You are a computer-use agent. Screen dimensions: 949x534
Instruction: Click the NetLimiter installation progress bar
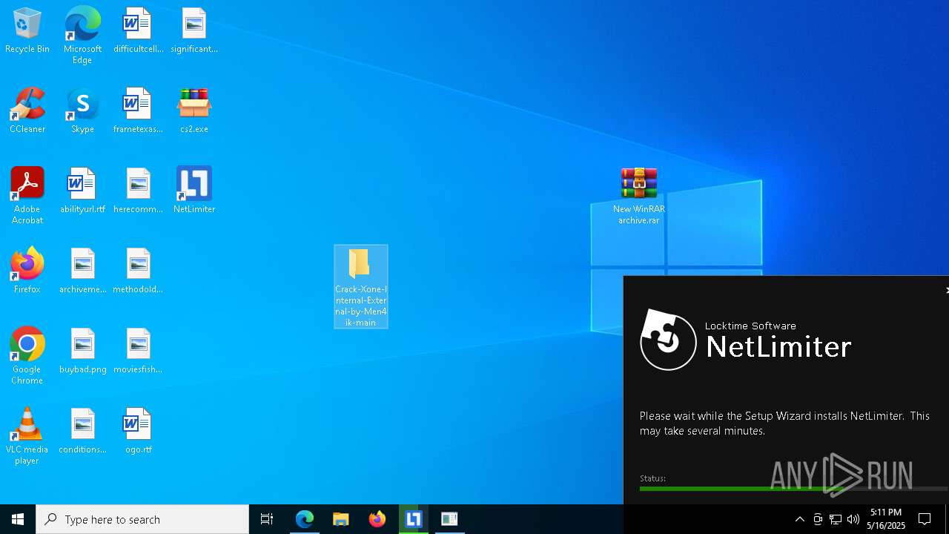point(793,488)
